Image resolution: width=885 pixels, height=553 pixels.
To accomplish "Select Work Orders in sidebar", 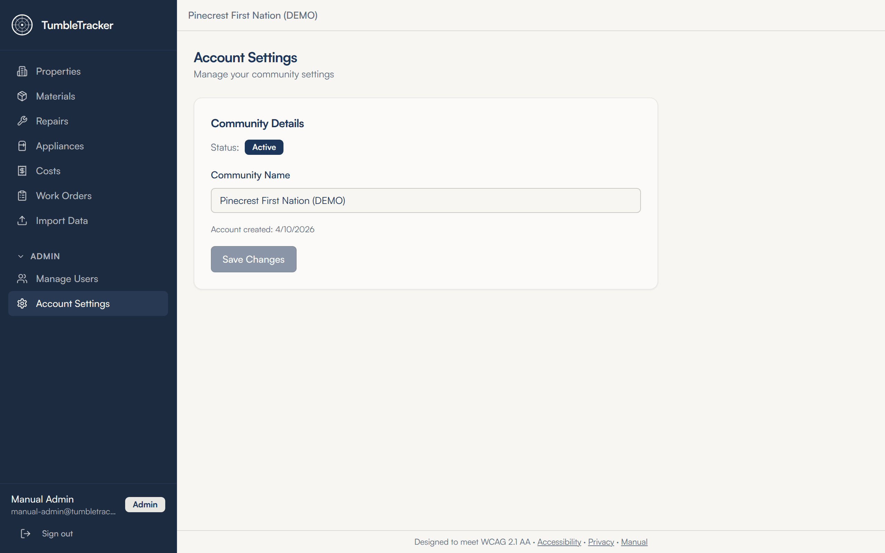I will tap(88, 196).
